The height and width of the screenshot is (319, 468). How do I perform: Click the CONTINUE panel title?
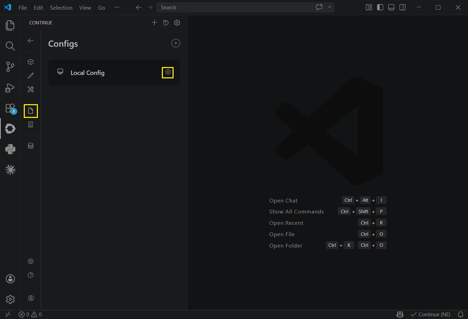(41, 23)
